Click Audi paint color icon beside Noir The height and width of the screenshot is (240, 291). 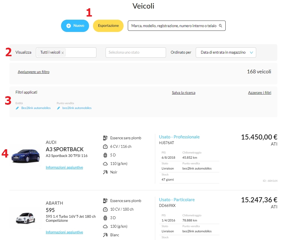point(105,172)
